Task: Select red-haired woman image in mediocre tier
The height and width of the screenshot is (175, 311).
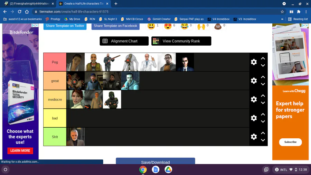Action: pyautogui.click(x=75, y=99)
